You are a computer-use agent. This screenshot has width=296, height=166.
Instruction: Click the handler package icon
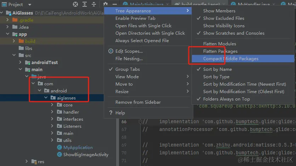(59, 112)
